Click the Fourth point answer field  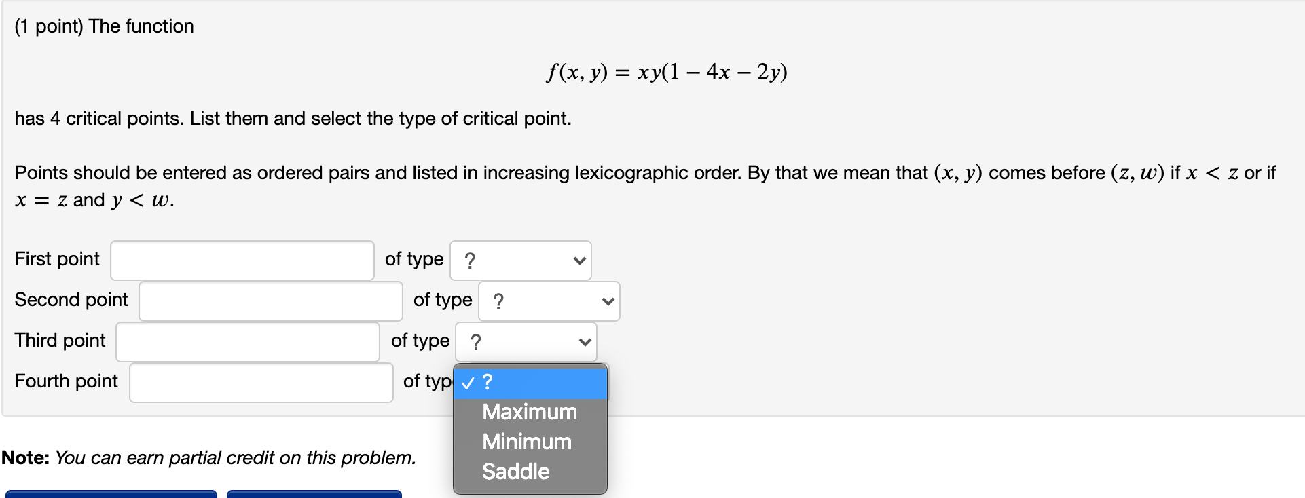pyautogui.click(x=260, y=382)
